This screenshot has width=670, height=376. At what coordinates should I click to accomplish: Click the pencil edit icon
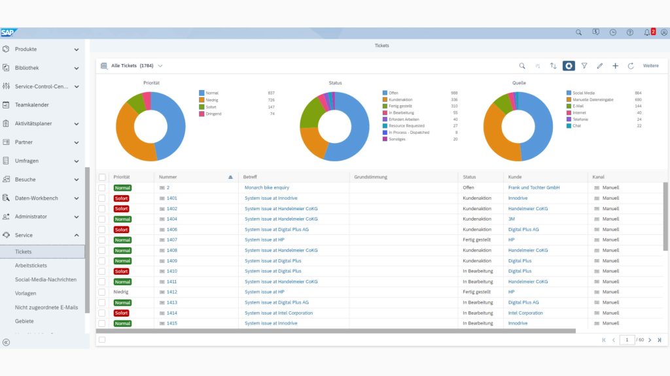[x=600, y=66]
